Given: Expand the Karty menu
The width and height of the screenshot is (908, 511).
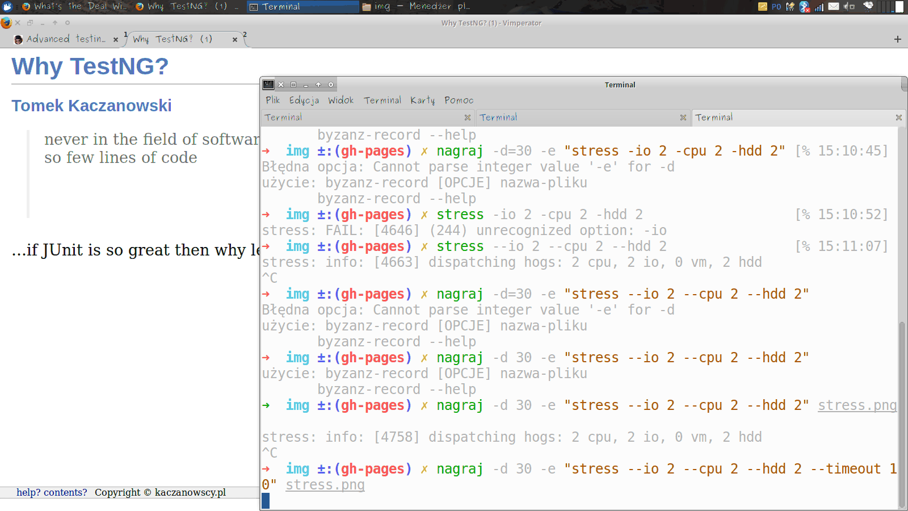Looking at the screenshot, I should (422, 100).
